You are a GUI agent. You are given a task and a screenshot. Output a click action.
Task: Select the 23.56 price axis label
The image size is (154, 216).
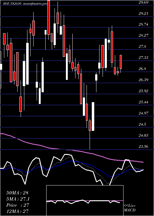click(144, 146)
